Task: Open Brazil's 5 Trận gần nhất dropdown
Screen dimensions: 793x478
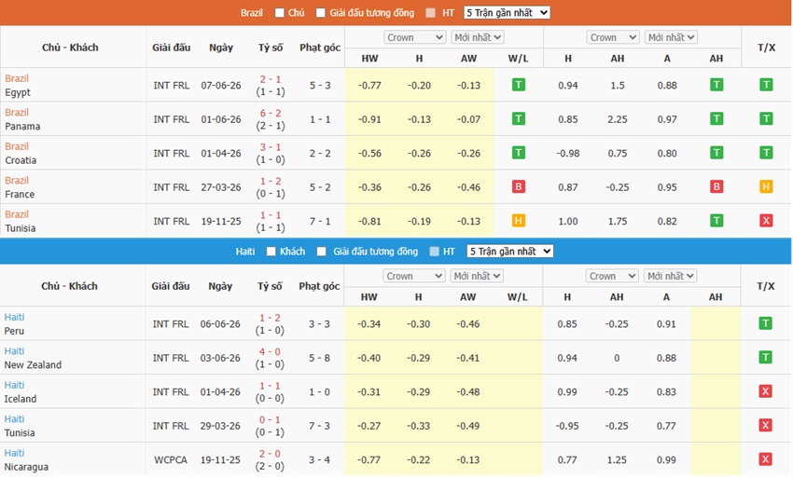Action: [507, 13]
